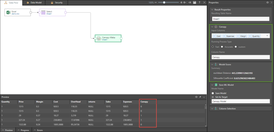Select the Excel demo.xlsx source node
Screen dimensions: 274x132
tap(18, 12)
